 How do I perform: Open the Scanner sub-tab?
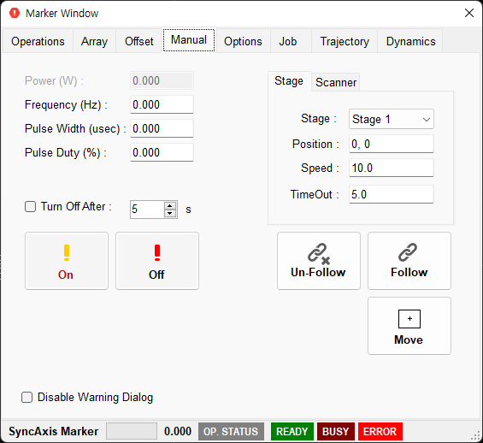coord(336,83)
